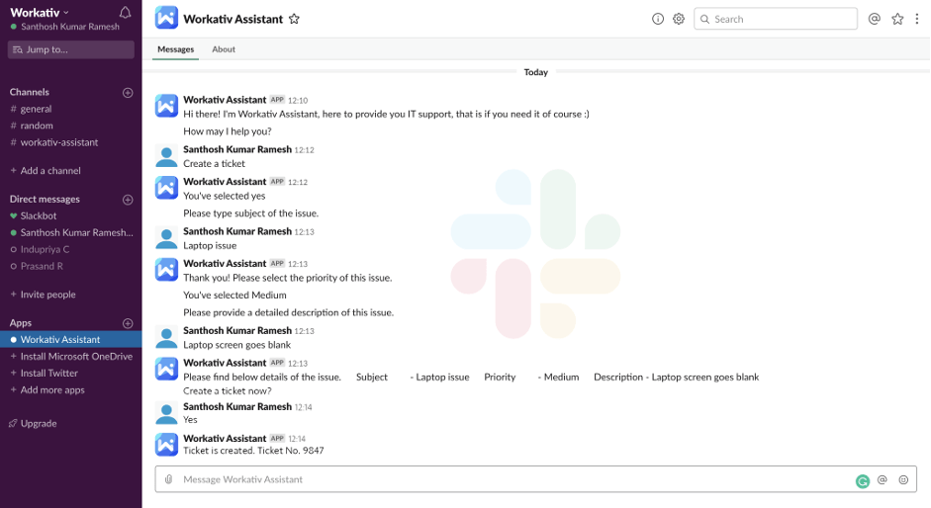
Task: Click the Grammarly icon in message box
Action: (x=863, y=481)
